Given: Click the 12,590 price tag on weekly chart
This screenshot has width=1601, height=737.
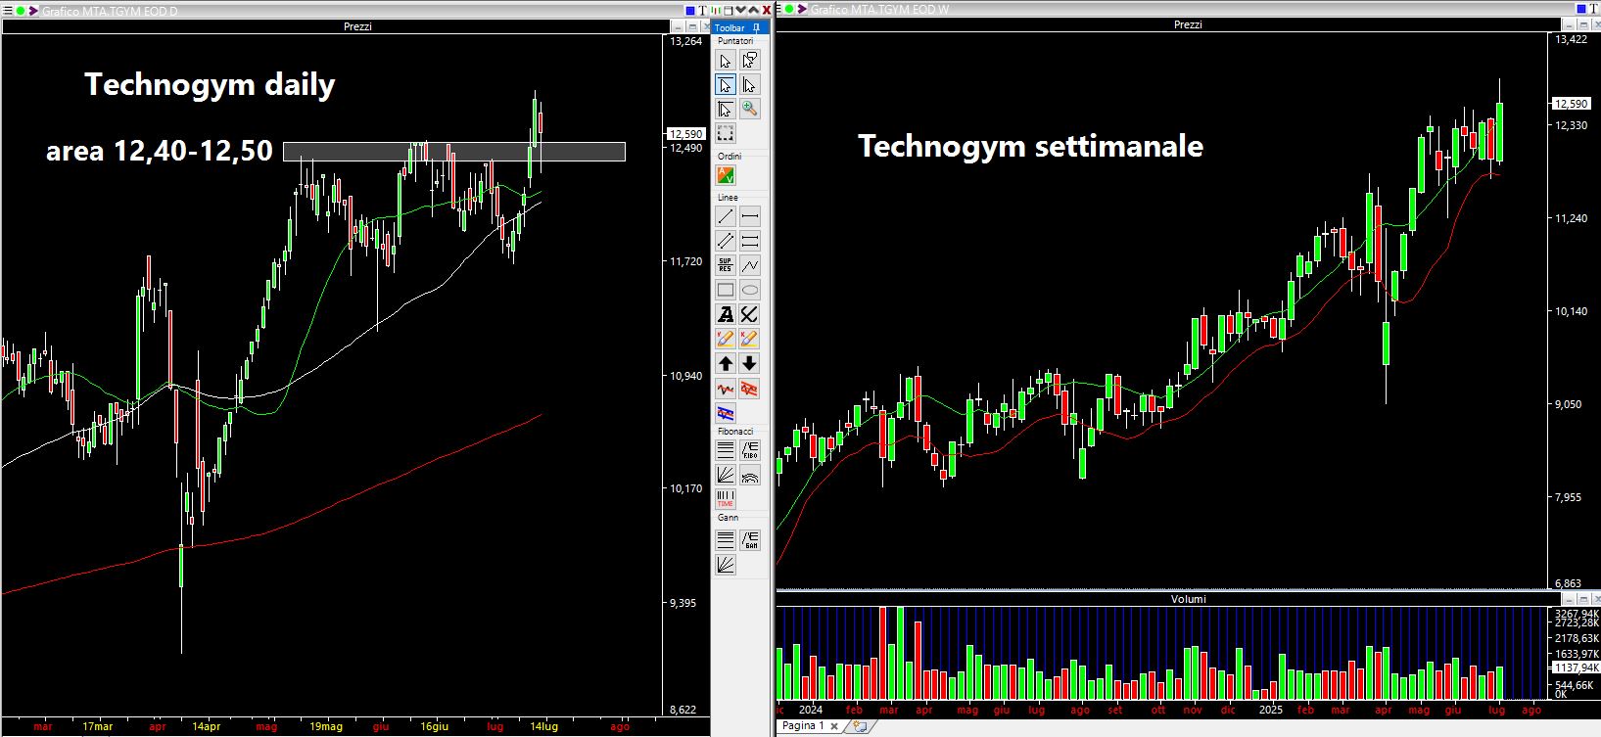Looking at the screenshot, I should (x=1572, y=104).
